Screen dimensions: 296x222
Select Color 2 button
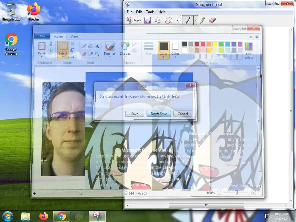175,50
